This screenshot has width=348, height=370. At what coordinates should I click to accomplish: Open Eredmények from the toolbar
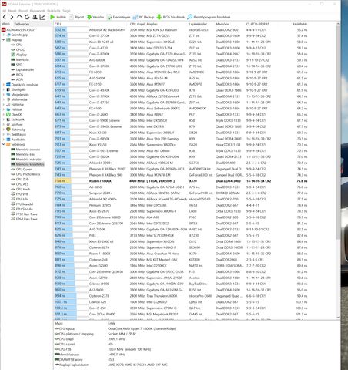[119, 17]
